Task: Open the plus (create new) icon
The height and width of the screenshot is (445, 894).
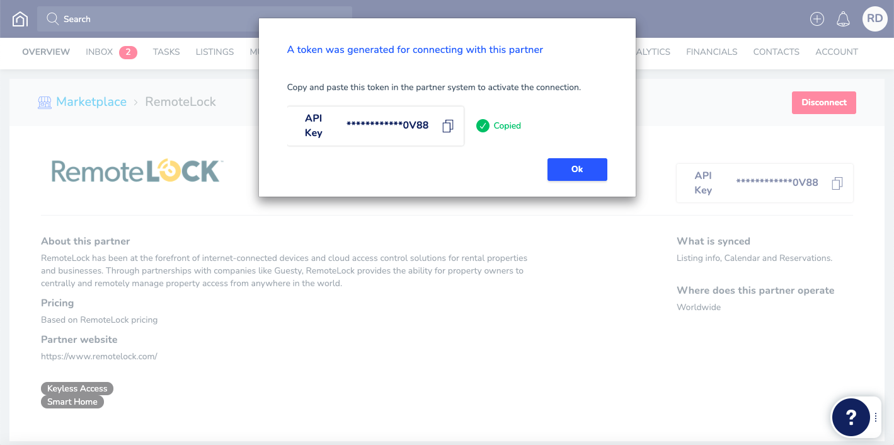Action: [817, 19]
